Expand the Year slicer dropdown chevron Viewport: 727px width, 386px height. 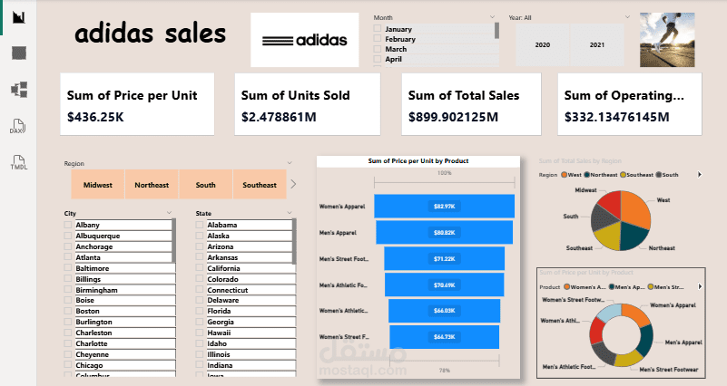coord(627,17)
